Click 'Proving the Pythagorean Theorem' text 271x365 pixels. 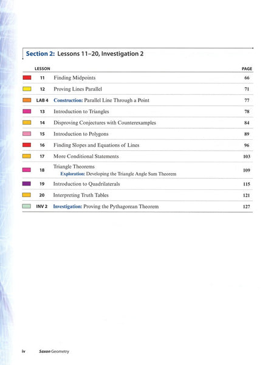point(121,206)
